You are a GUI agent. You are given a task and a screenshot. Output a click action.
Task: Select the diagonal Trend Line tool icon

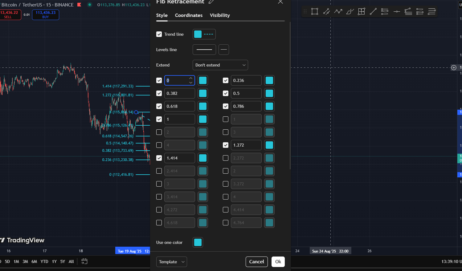[373, 12]
